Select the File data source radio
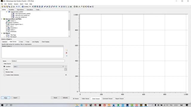Viewport: 191px width, 107px height. click(4, 70)
